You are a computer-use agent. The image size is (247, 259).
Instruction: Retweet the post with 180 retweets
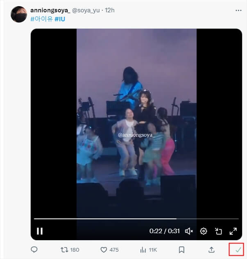(x=65, y=250)
